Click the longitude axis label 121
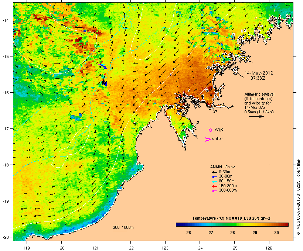 click(96, 248)
